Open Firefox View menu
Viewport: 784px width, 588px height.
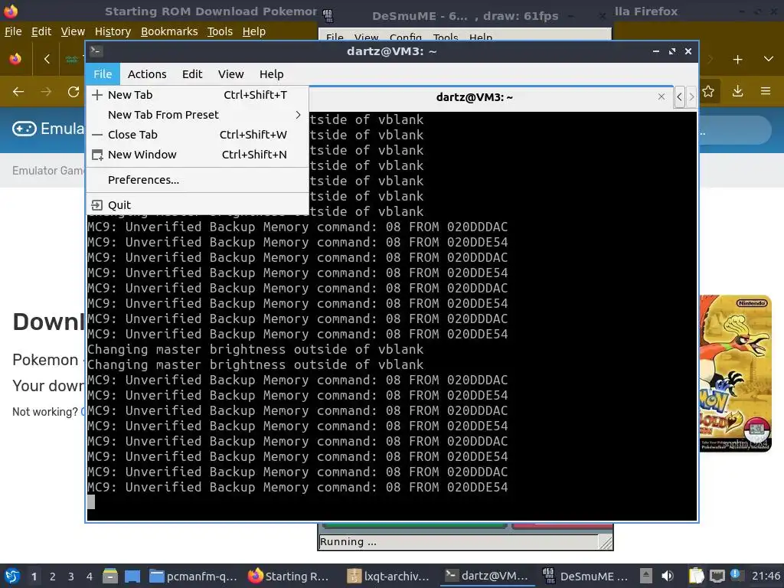tap(73, 31)
